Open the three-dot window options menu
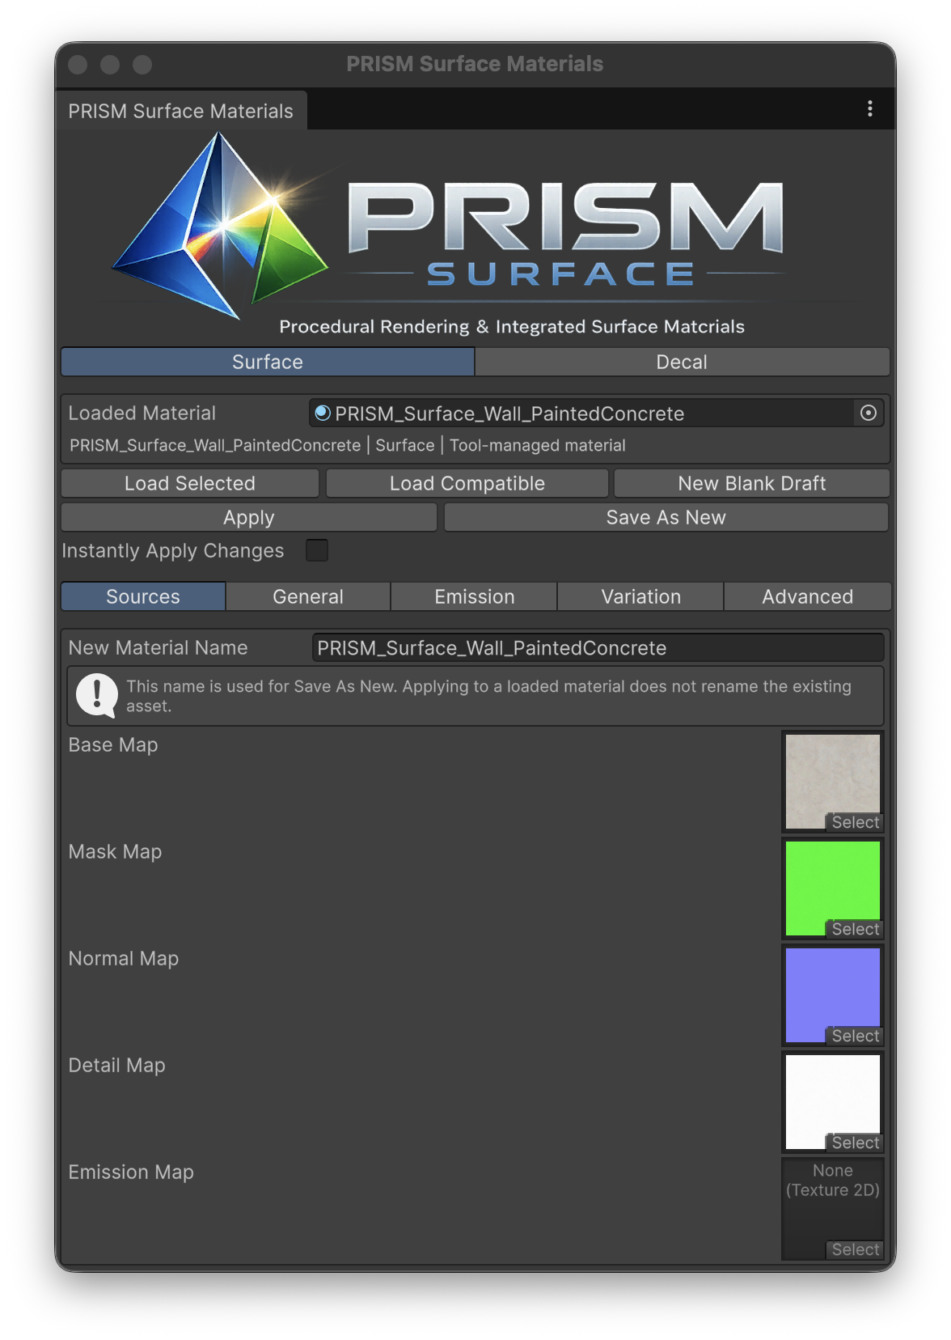951x1340 pixels. [x=869, y=108]
